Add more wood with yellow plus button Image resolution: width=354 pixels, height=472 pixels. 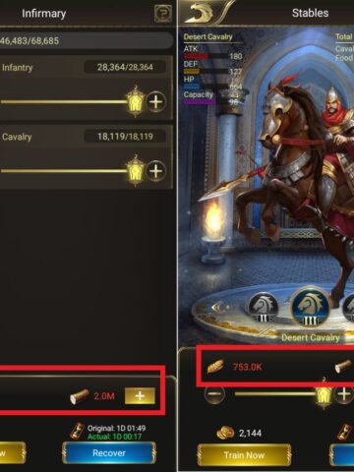140,396
